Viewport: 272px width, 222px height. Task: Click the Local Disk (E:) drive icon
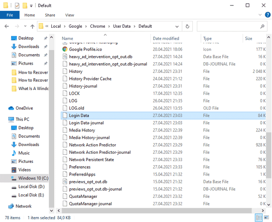(14, 196)
